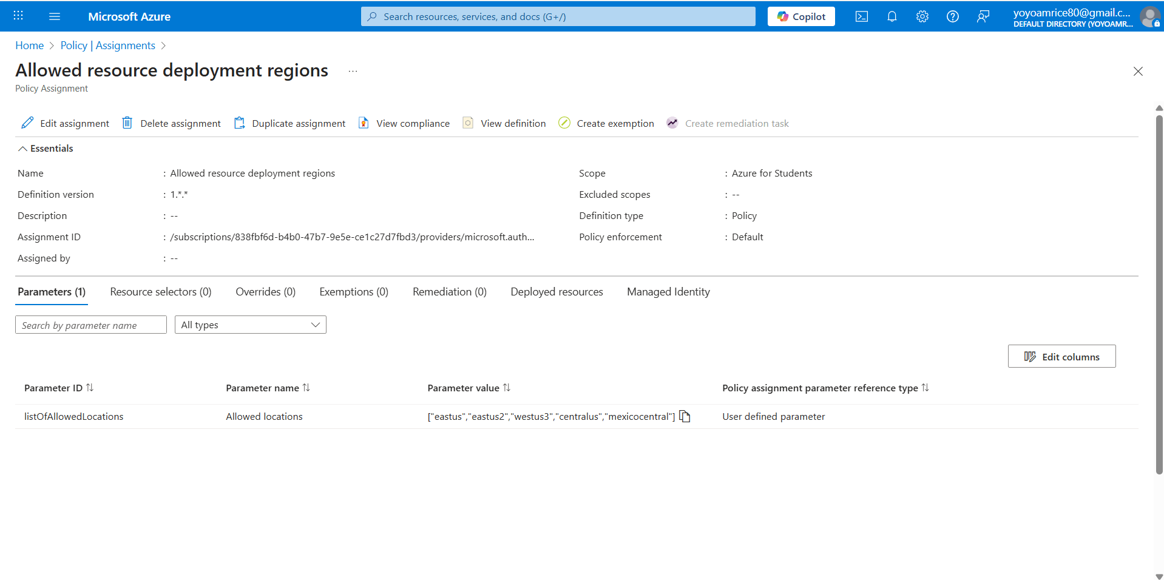
Task: Click View compliance label
Action: (x=413, y=123)
